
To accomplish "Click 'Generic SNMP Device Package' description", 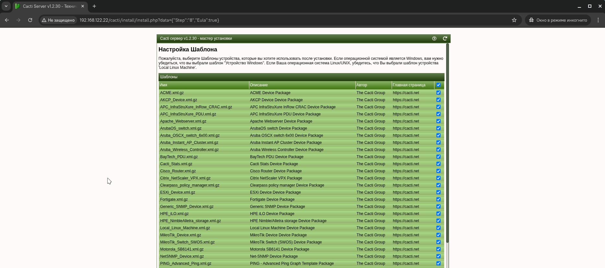I will pyautogui.click(x=278, y=207).
